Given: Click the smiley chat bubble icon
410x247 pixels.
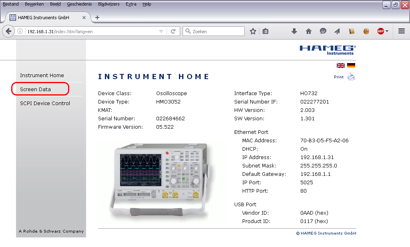Looking at the screenshot, I should [x=323, y=31].
